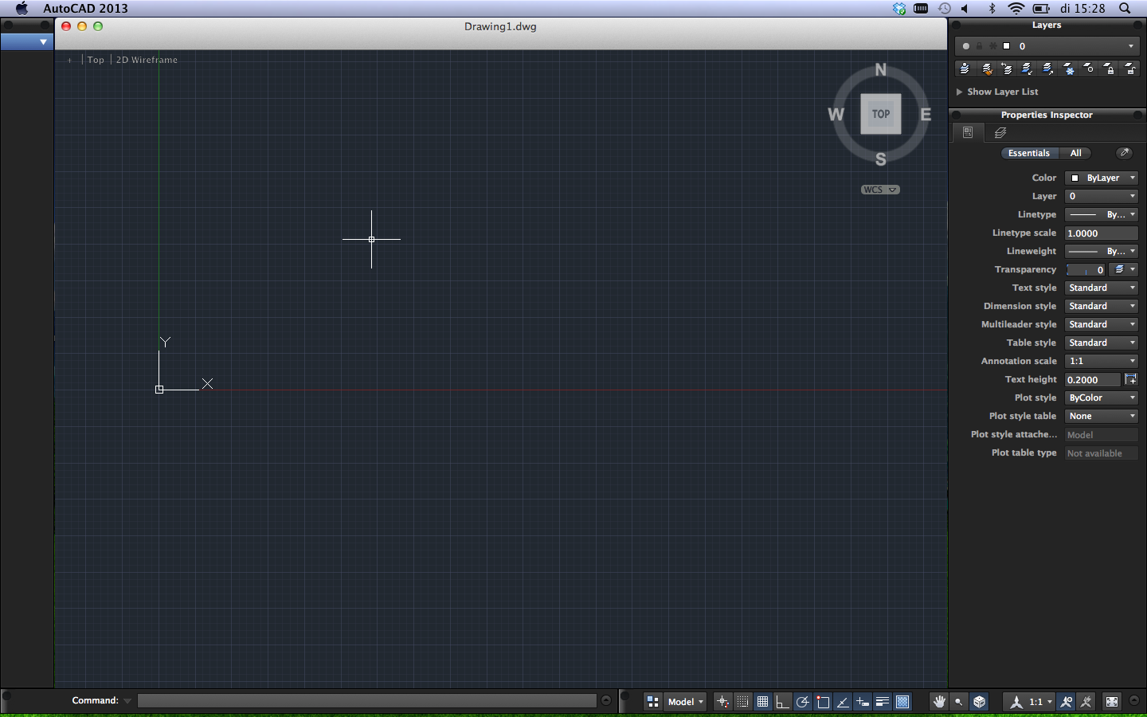Open the WCS coordinate system dropdown
This screenshot has width=1147, height=717.
pyautogui.click(x=880, y=190)
